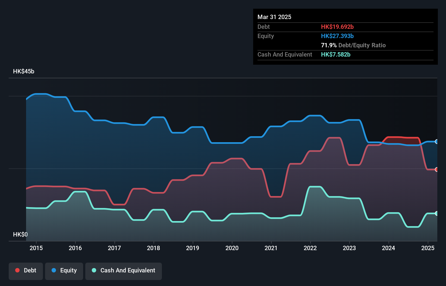Click the HK$0 y-axis label

point(20,234)
